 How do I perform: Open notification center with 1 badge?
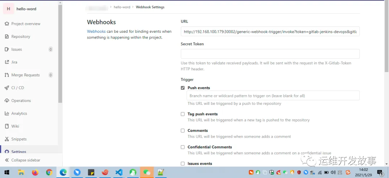point(380,172)
